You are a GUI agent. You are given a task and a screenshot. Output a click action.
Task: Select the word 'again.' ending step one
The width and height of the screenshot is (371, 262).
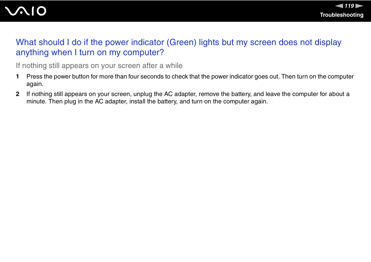pyautogui.click(x=35, y=84)
